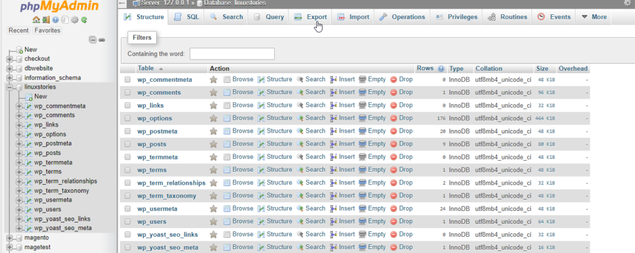Open the Routines tab

click(x=507, y=17)
